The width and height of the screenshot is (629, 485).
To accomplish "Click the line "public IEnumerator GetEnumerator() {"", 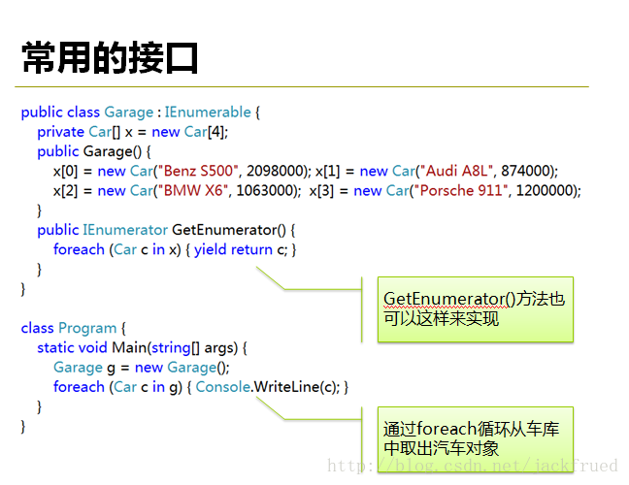I will pos(166,230).
